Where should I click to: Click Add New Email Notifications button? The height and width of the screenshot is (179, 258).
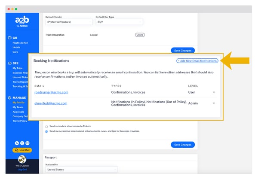(197, 61)
